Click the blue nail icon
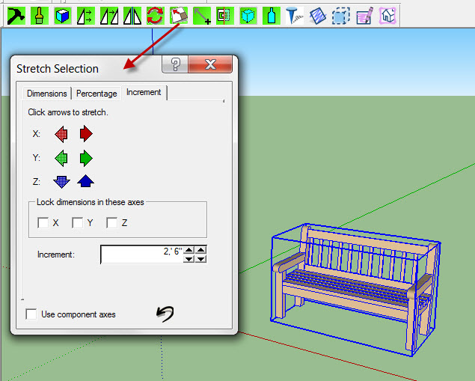The width and height of the screenshot is (475, 381). [295, 16]
